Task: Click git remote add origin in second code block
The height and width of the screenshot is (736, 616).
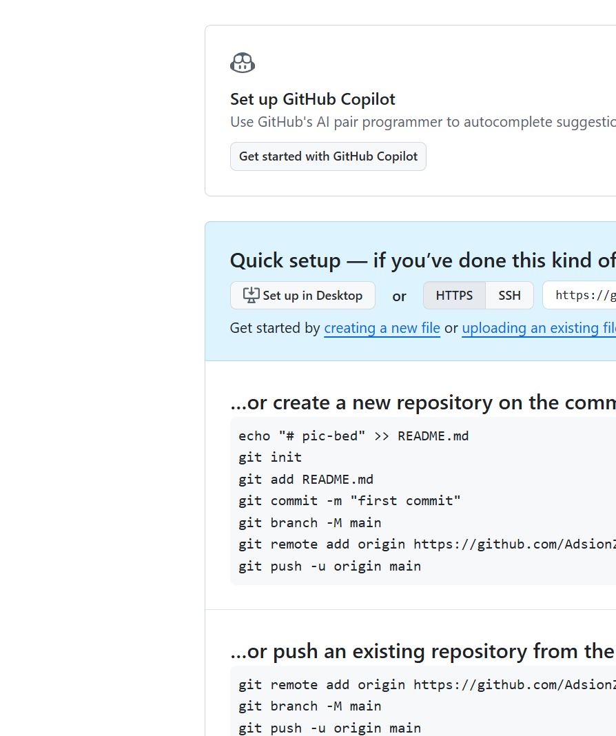Action: 427,684
